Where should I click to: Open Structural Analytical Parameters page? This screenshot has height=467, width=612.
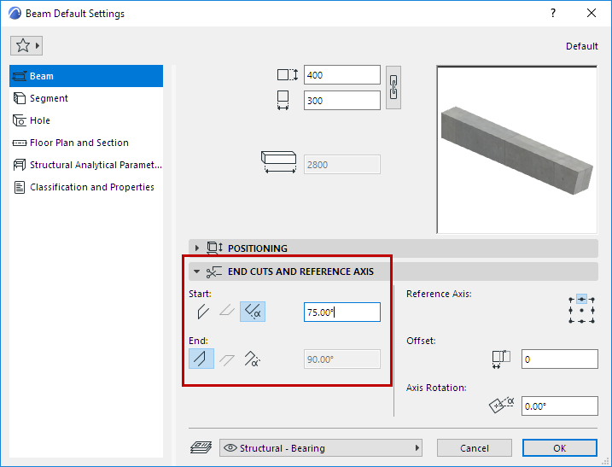[x=86, y=165]
